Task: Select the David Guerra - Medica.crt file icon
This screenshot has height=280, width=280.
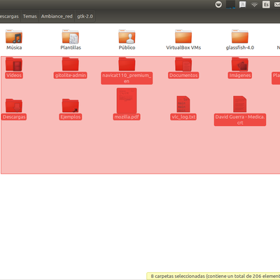Action: pos(240,104)
